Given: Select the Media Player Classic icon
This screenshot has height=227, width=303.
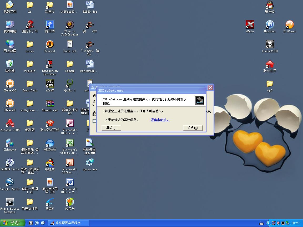Looking at the screenshot, I should click(10, 202).
